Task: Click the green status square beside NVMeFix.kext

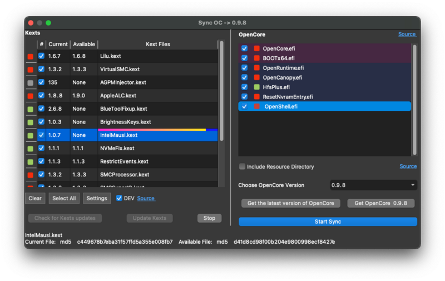Action: [30, 149]
